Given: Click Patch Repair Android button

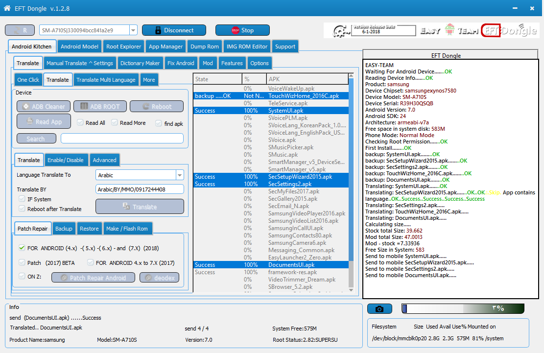Looking at the screenshot, I should (94, 278).
